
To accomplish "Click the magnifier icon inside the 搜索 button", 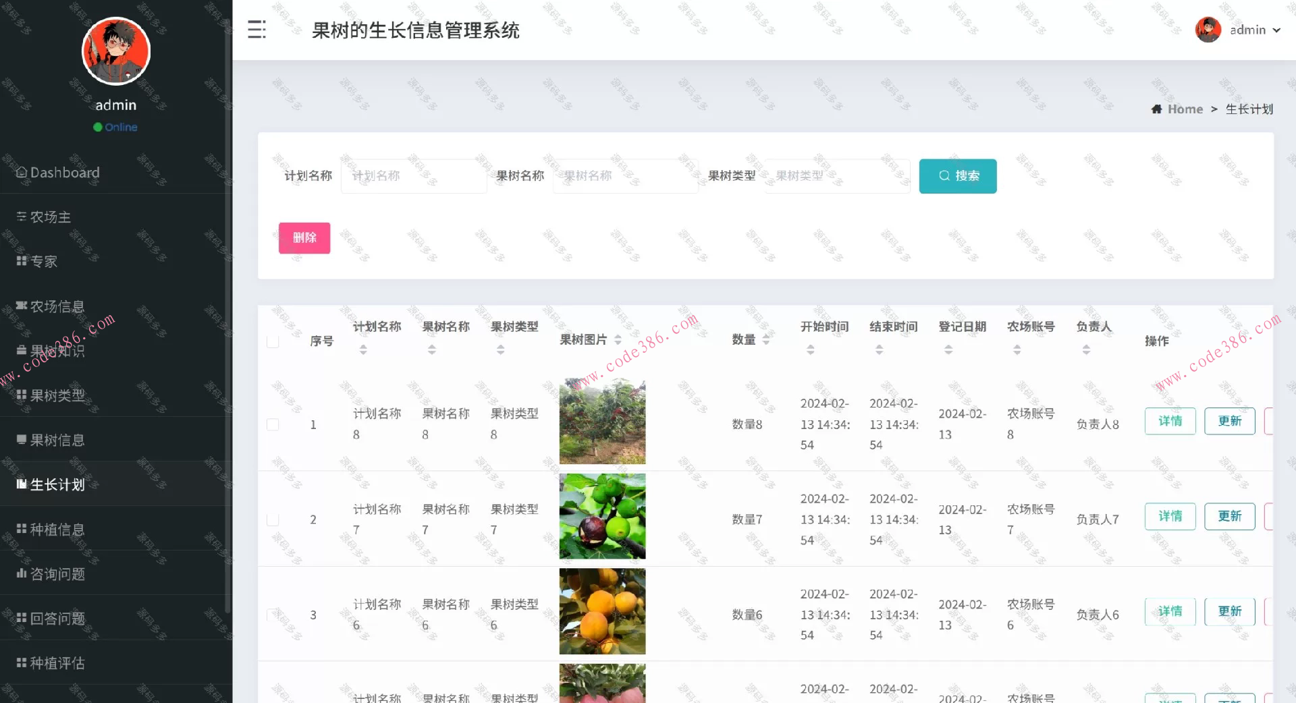I will tap(944, 175).
